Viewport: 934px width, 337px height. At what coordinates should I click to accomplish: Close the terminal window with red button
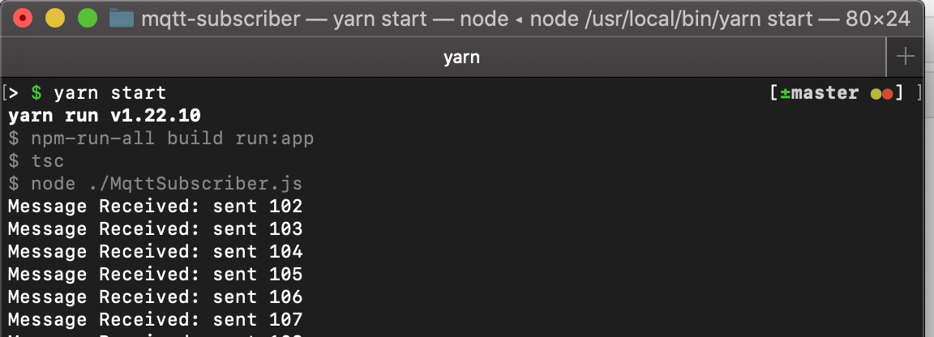pyautogui.click(x=23, y=19)
